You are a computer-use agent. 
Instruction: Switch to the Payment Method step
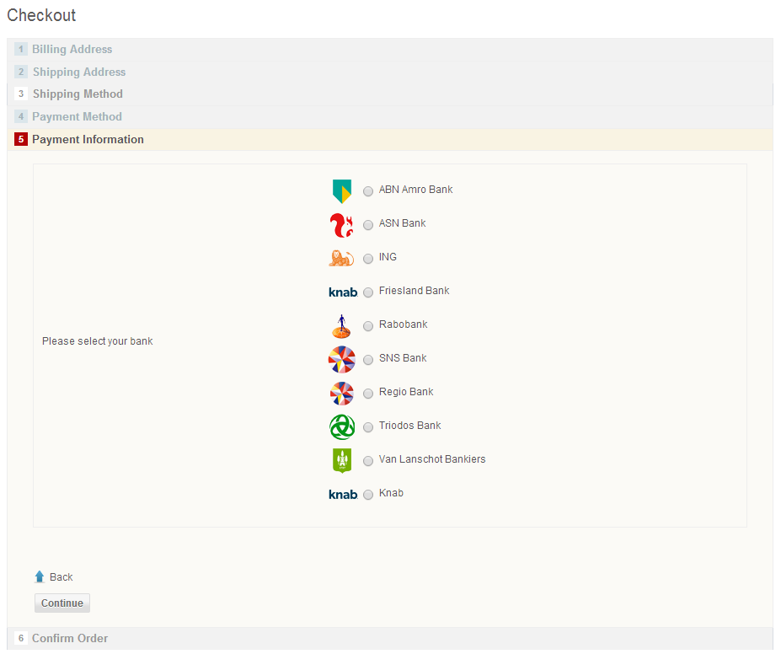coord(77,116)
